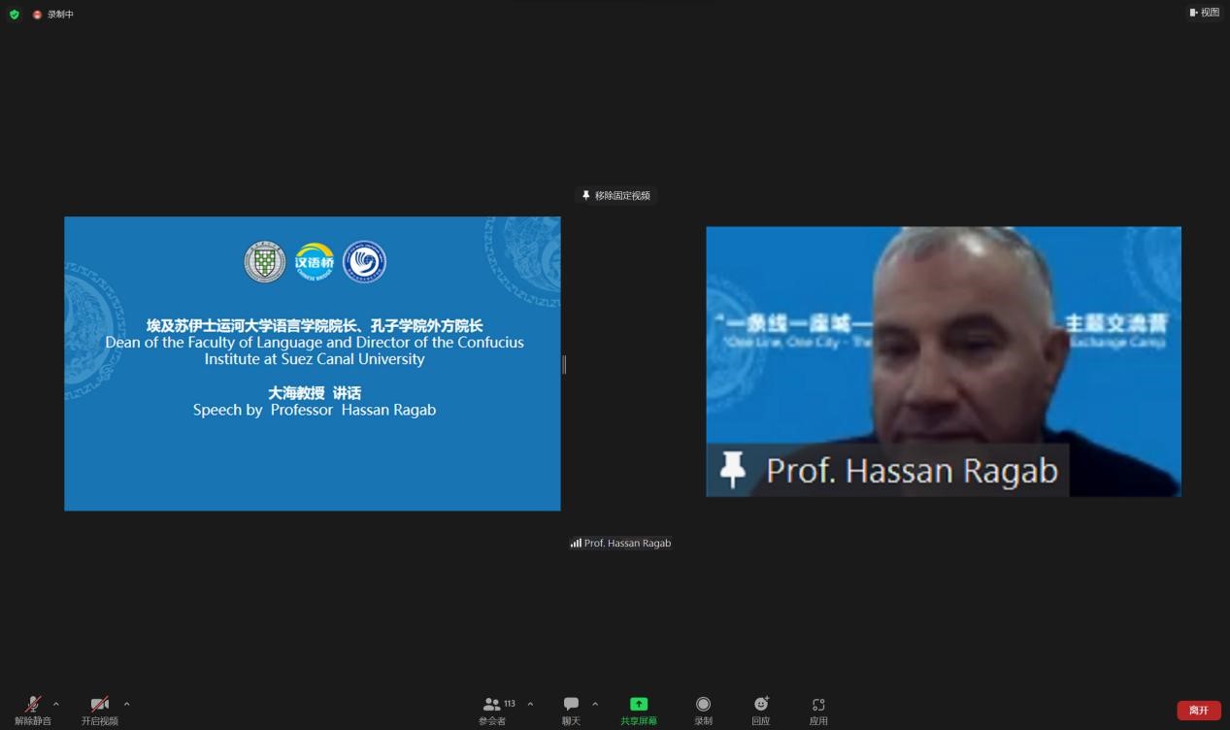The width and height of the screenshot is (1230, 730).
Task: Leave the meeting with red button
Action: (x=1198, y=711)
